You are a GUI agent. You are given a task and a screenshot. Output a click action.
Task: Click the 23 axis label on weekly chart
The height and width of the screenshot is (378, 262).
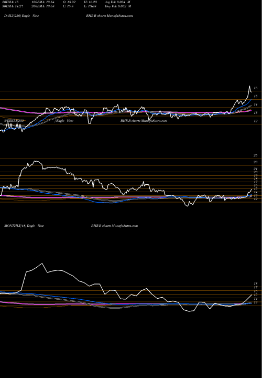click(x=256, y=162)
